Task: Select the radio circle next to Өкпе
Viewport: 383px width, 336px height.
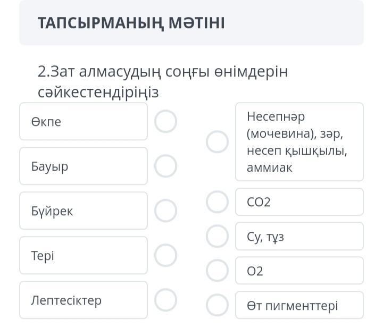Action: 165,121
